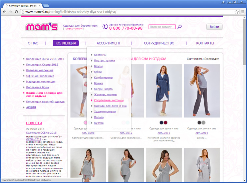Go to the СОТРУДНИЧЕСТВО page

point(159,43)
